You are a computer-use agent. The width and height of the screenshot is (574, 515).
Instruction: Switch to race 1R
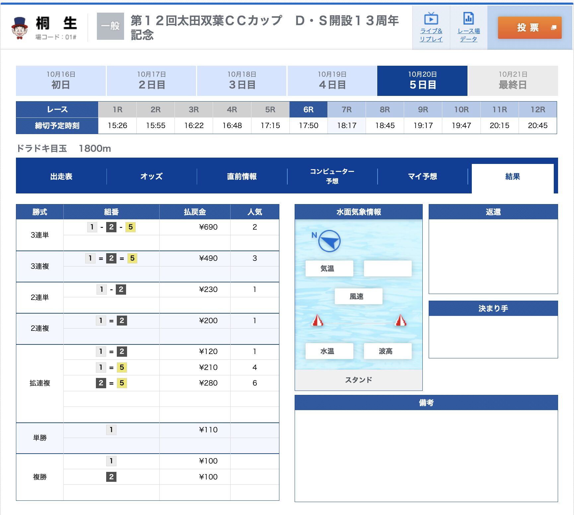coord(117,110)
